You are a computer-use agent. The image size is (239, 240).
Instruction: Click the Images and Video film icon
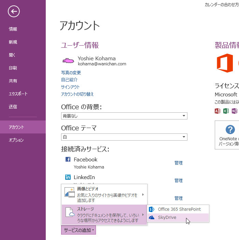(x=70, y=192)
